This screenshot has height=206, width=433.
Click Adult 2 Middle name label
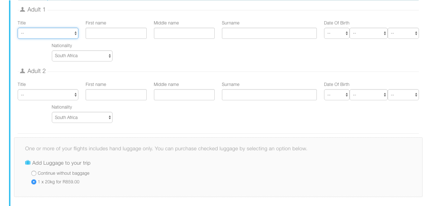click(x=166, y=84)
